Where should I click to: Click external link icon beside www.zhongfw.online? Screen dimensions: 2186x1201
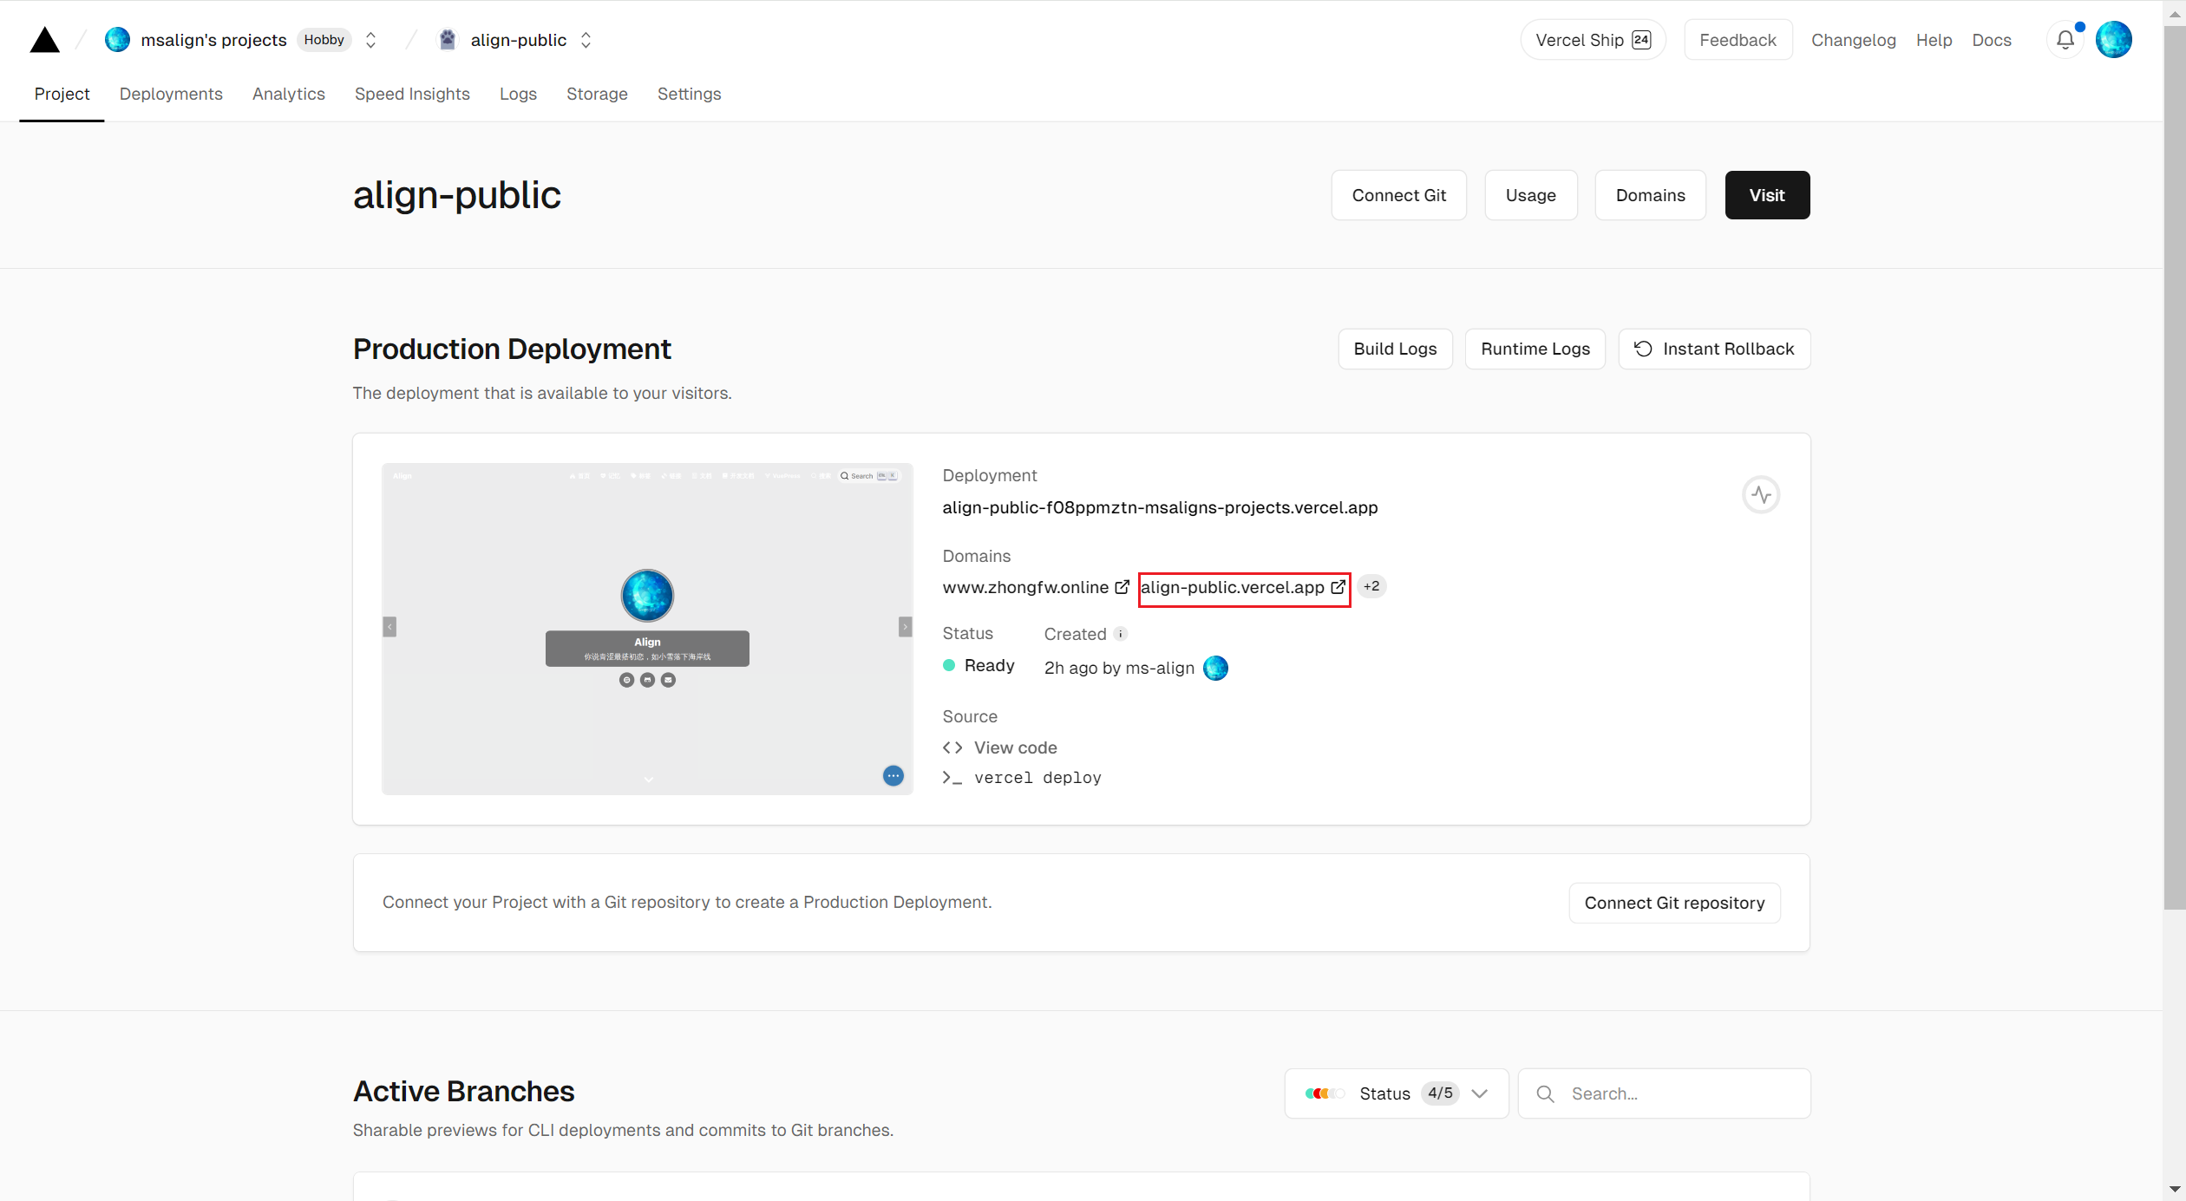point(1122,587)
